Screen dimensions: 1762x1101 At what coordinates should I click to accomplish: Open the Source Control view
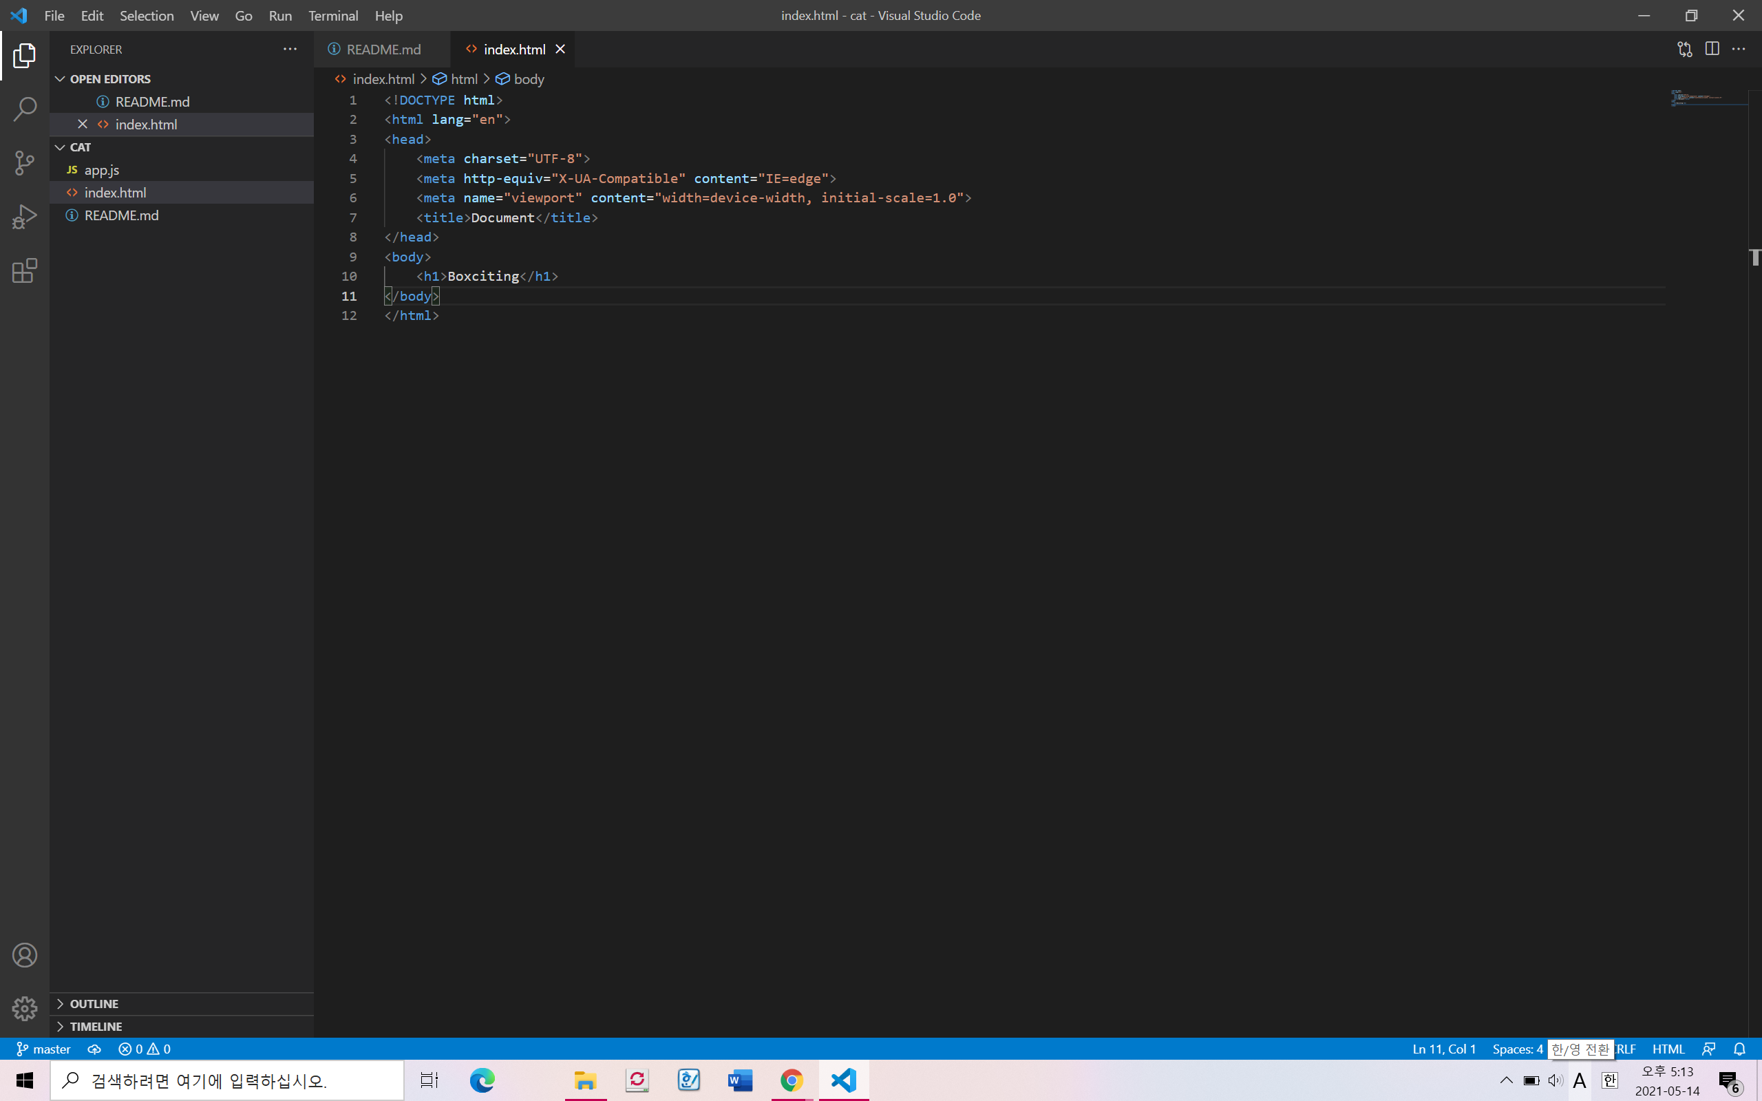(x=25, y=163)
